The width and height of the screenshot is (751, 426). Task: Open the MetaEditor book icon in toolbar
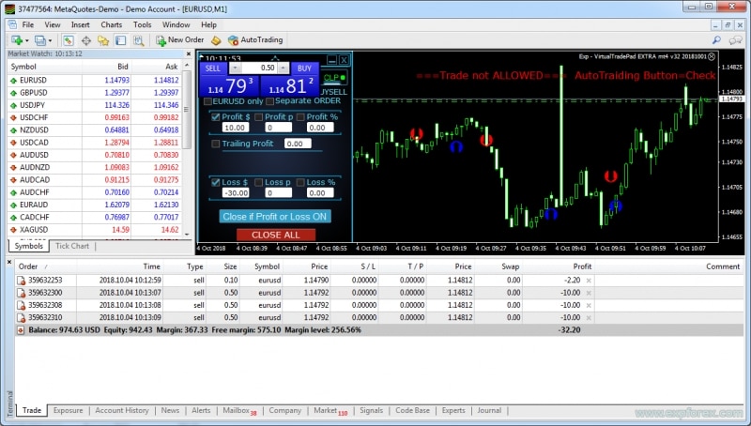[216, 40]
